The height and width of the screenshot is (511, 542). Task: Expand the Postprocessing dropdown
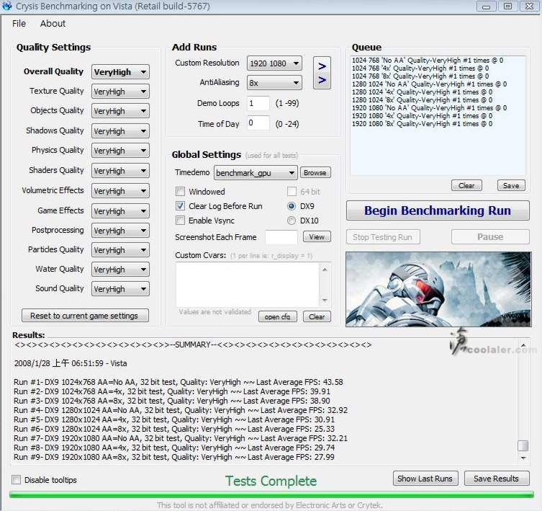click(120, 231)
